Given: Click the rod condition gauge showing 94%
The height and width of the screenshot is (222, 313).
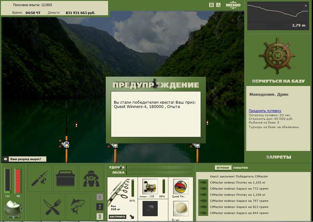Looking at the screenshot, I should click(133, 188).
